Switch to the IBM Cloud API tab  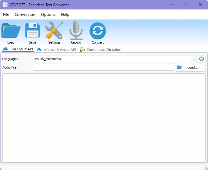coord(18,49)
